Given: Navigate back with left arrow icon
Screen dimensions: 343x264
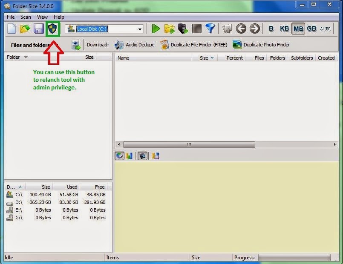Looking at the screenshot, I should (x=241, y=29).
